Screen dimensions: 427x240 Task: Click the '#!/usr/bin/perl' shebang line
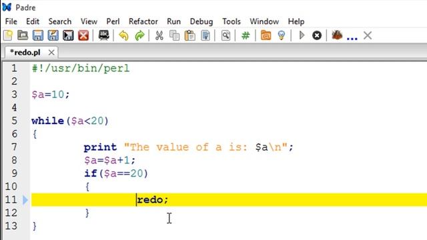click(81, 68)
